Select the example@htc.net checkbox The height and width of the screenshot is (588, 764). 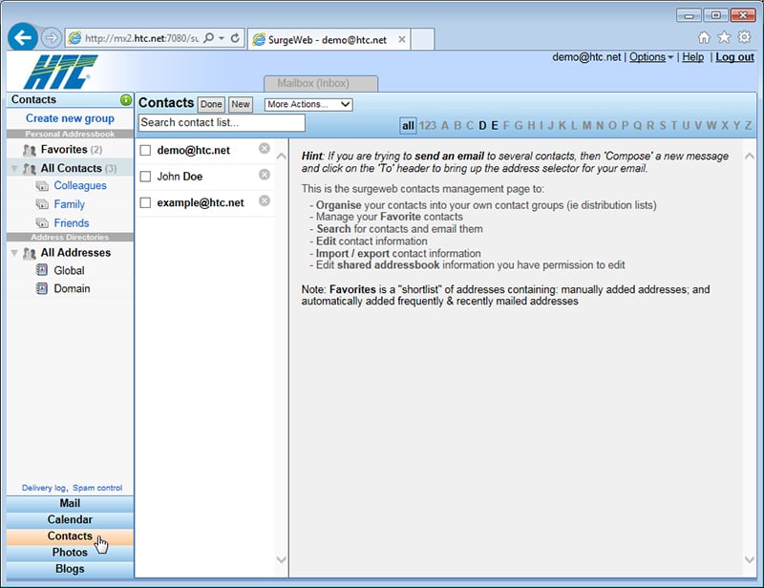point(145,202)
